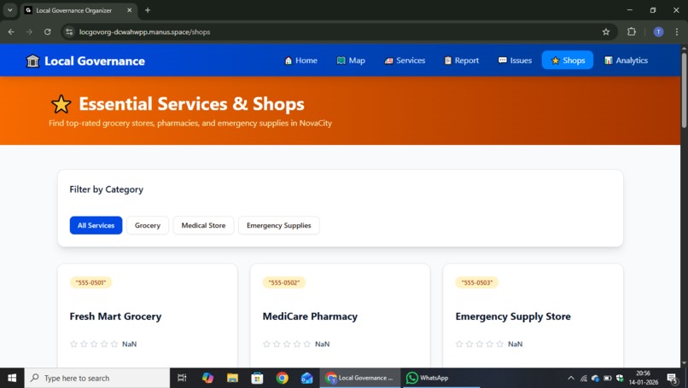Image resolution: width=688 pixels, height=388 pixels.
Task: Filter shops by Grocery
Action: [148, 225]
